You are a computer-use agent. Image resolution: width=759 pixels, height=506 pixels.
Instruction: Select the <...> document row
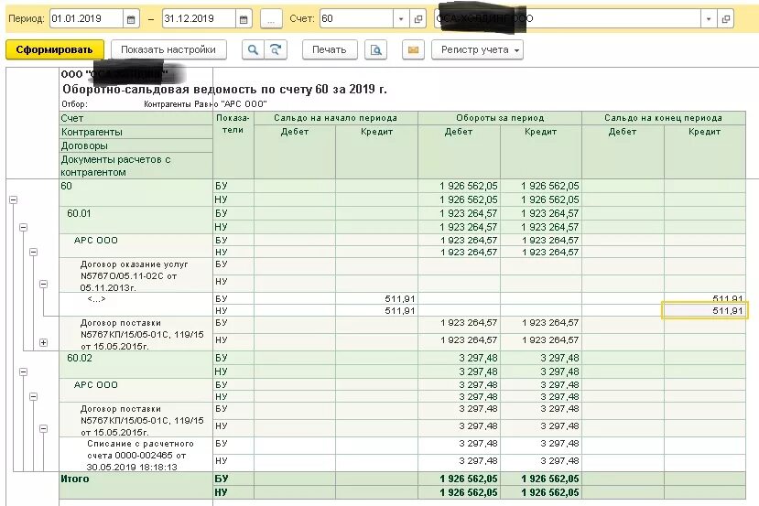tap(136, 305)
